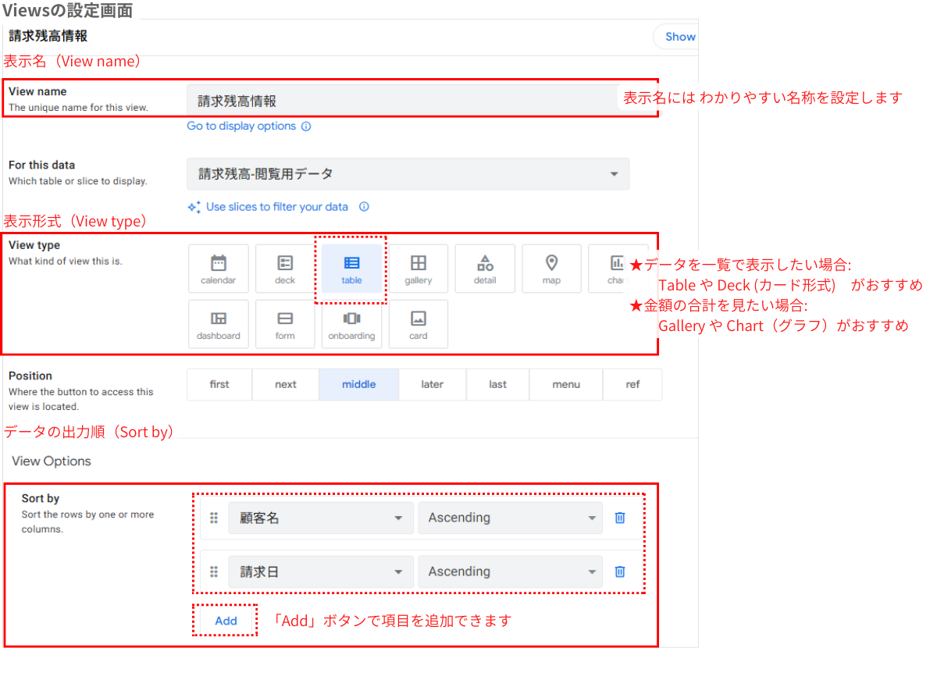Screen dimensions: 937x687
Task: Select the Detail view type icon
Action: click(x=484, y=269)
